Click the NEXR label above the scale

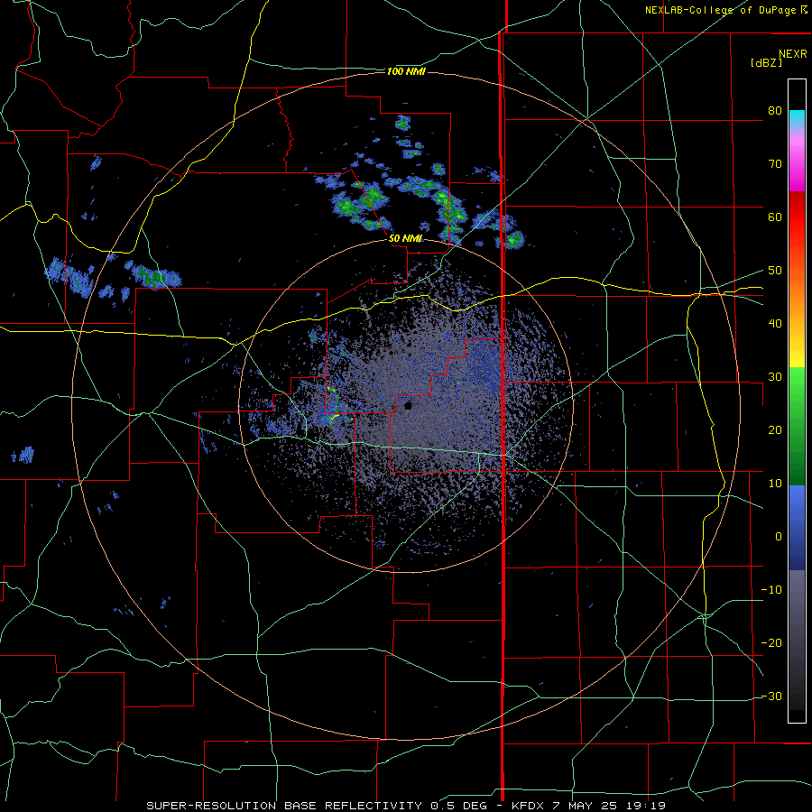(792, 54)
